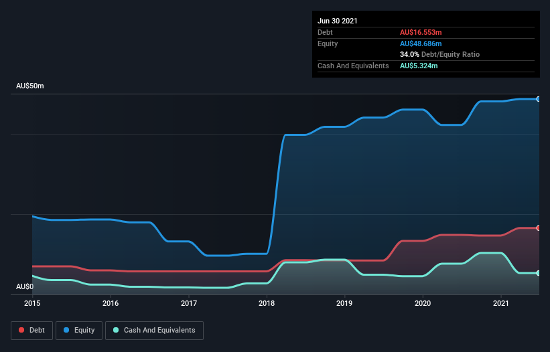Click the Debt row label in tooltip
Screen dimensions: 550x352
pyautogui.click(x=325, y=32)
